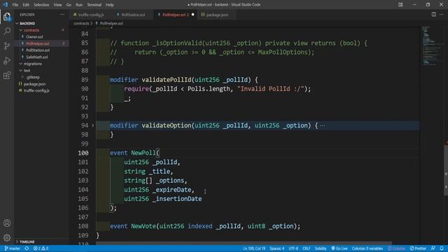Change the Solidity language mode
This screenshot has width=448, height=252.
click(x=321, y=248)
